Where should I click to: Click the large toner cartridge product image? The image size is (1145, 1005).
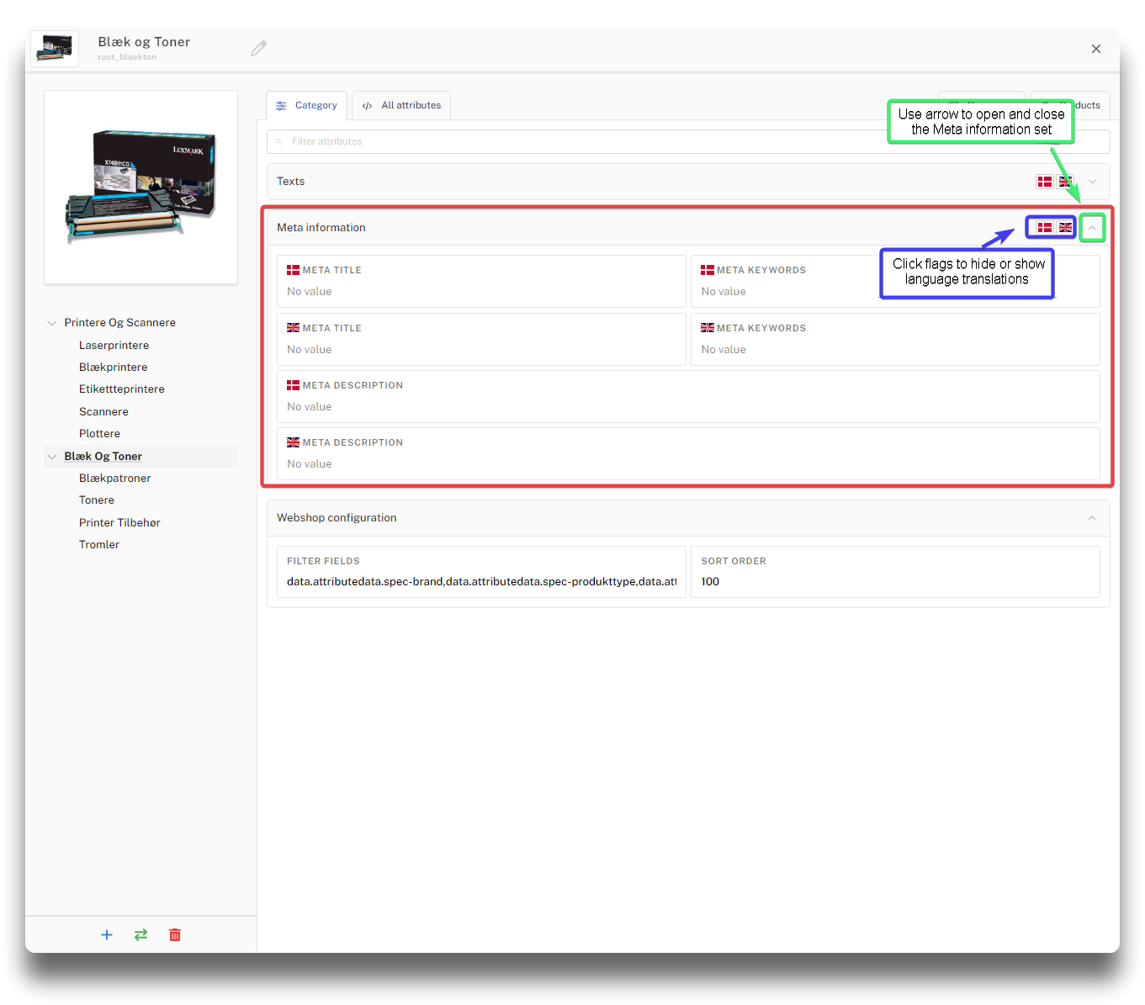pyautogui.click(x=140, y=187)
